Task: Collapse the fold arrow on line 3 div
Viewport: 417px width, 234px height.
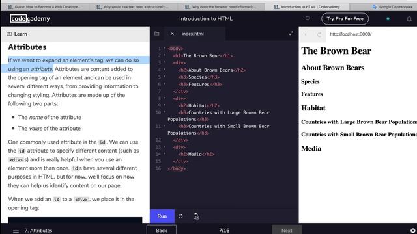Action: [x=165, y=62]
